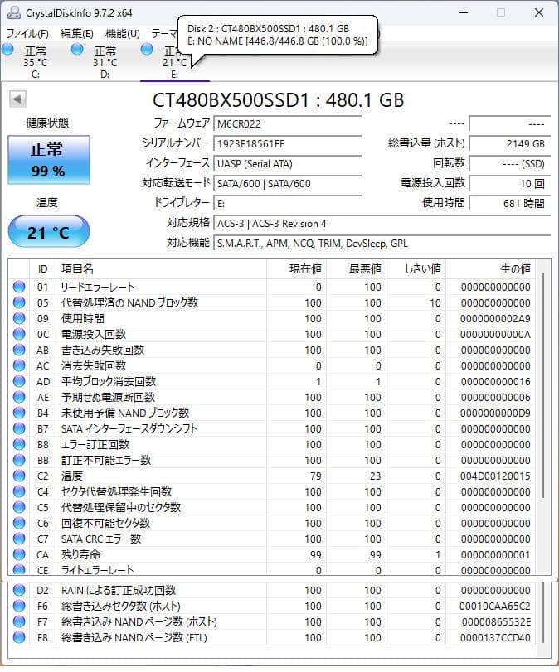Image resolution: width=559 pixels, height=672 pixels.
Task: Click status orb of row C4 セクタ代替処理発生回数
Action: pyautogui.click(x=19, y=491)
